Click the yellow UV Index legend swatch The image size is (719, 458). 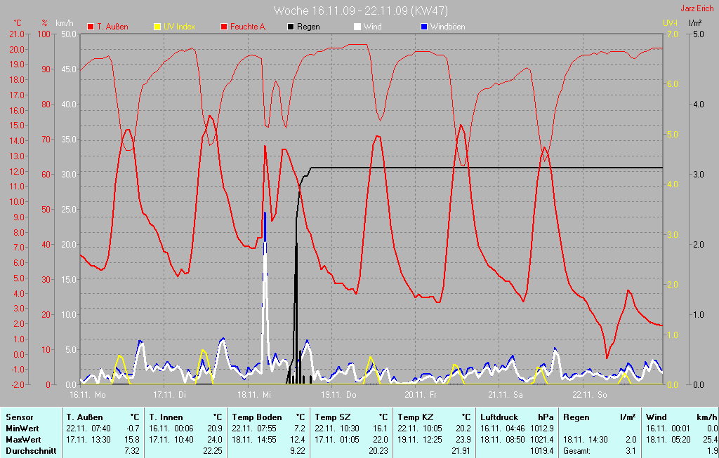[157, 27]
